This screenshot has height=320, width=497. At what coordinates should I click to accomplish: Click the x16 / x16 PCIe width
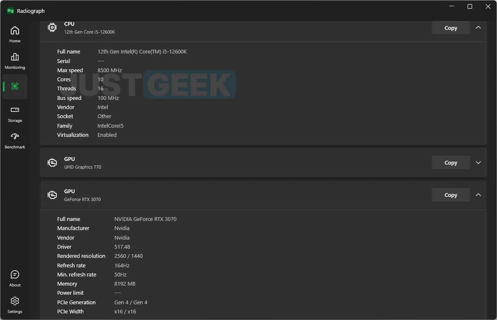[x=125, y=312]
